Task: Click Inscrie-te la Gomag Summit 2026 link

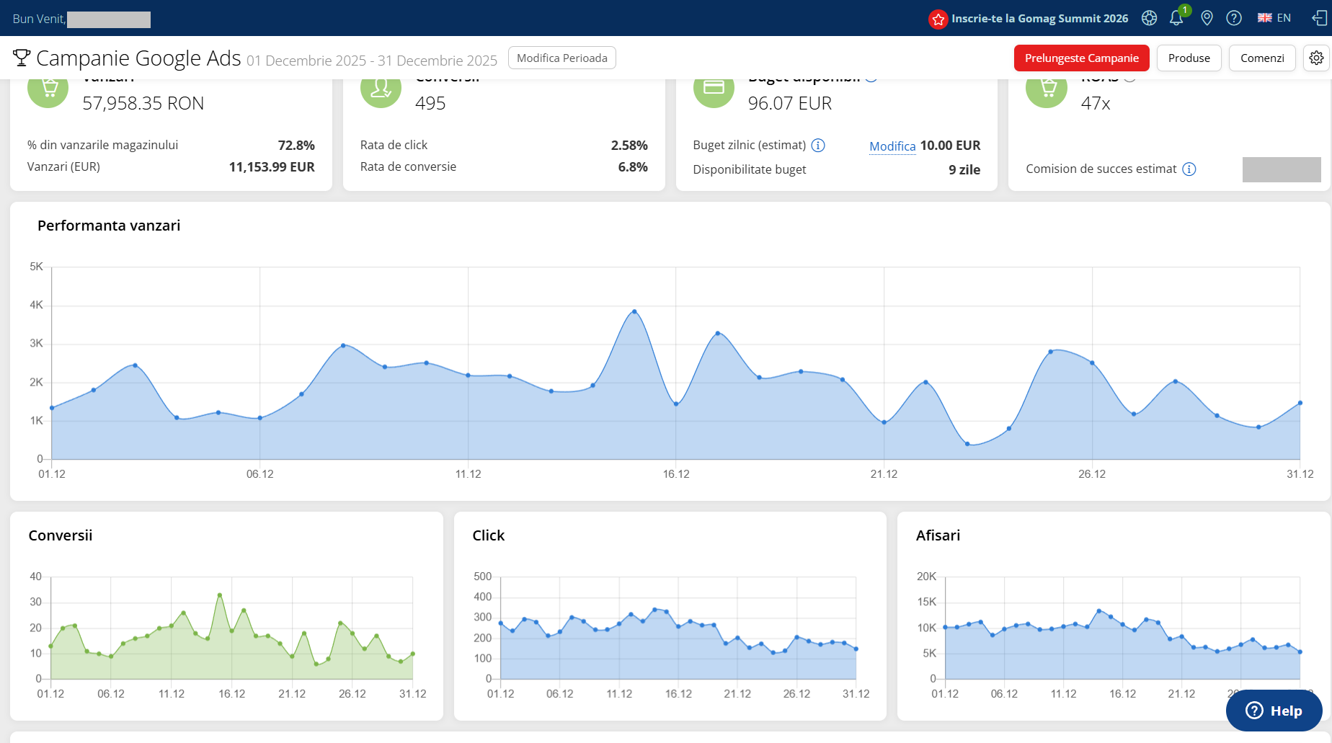Action: click(1039, 19)
